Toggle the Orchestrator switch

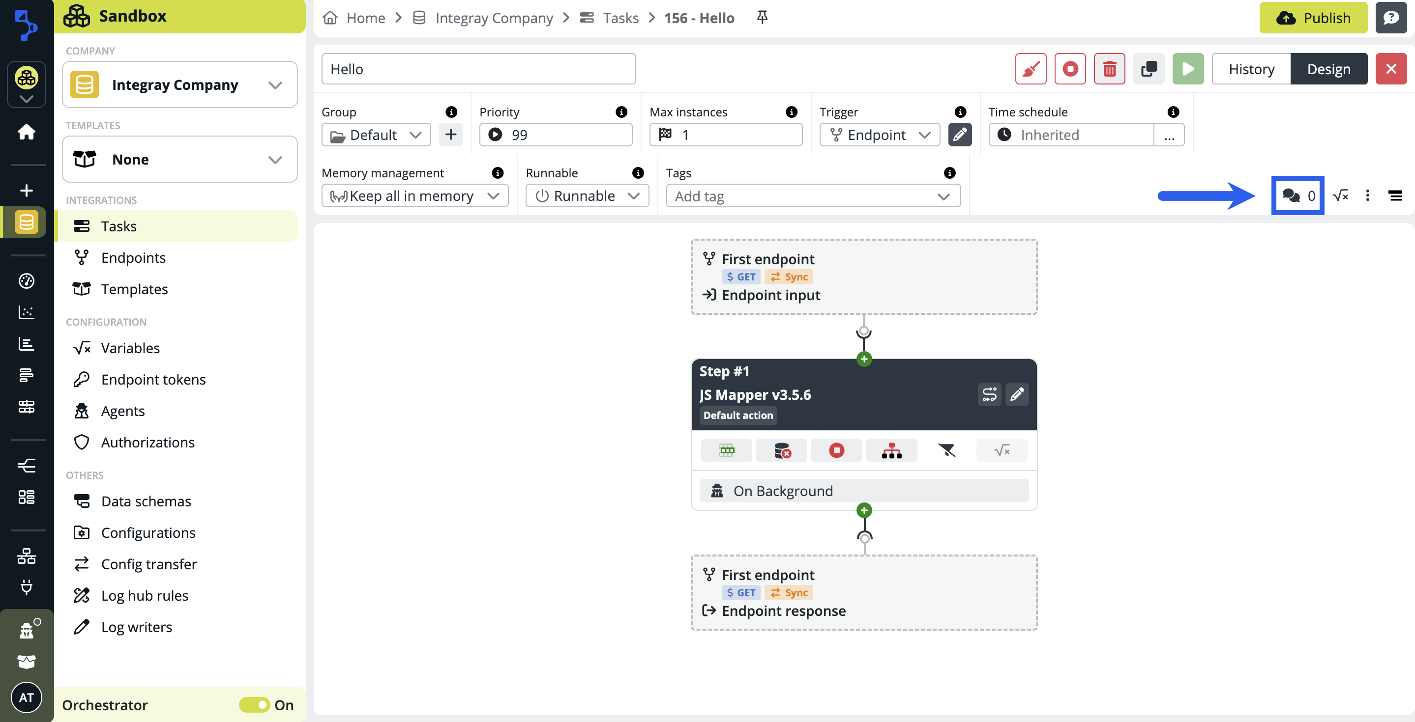tap(254, 704)
